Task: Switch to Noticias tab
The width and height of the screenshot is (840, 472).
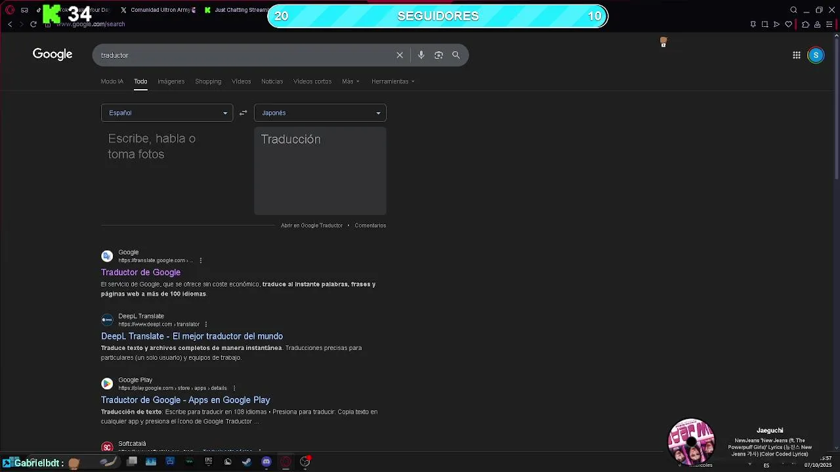Action: pos(272,81)
